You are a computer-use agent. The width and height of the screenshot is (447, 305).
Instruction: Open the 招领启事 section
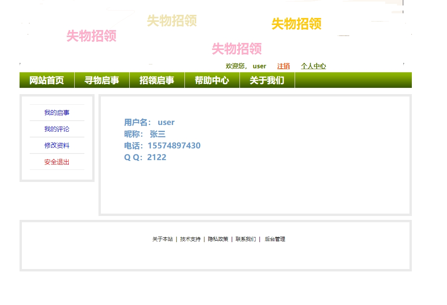(157, 80)
